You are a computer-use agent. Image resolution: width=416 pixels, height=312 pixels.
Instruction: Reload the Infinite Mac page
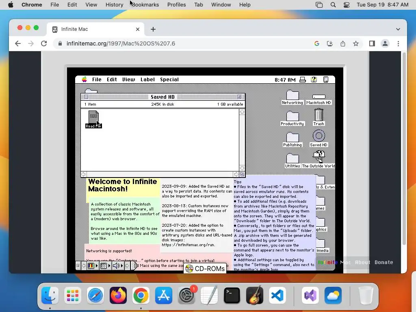point(44,43)
